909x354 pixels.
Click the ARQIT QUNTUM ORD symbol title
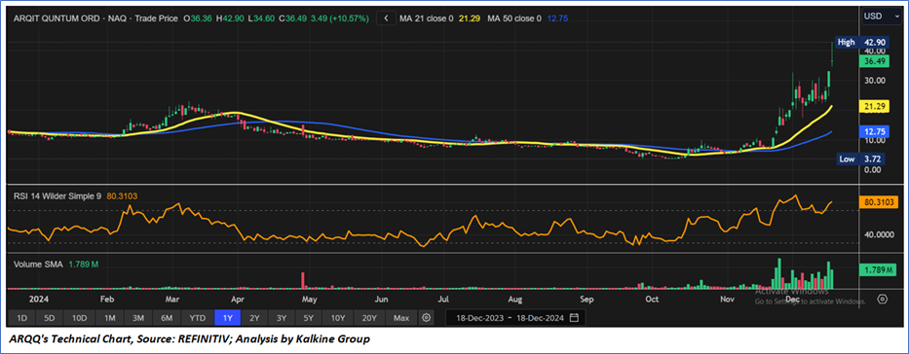[x=56, y=18]
